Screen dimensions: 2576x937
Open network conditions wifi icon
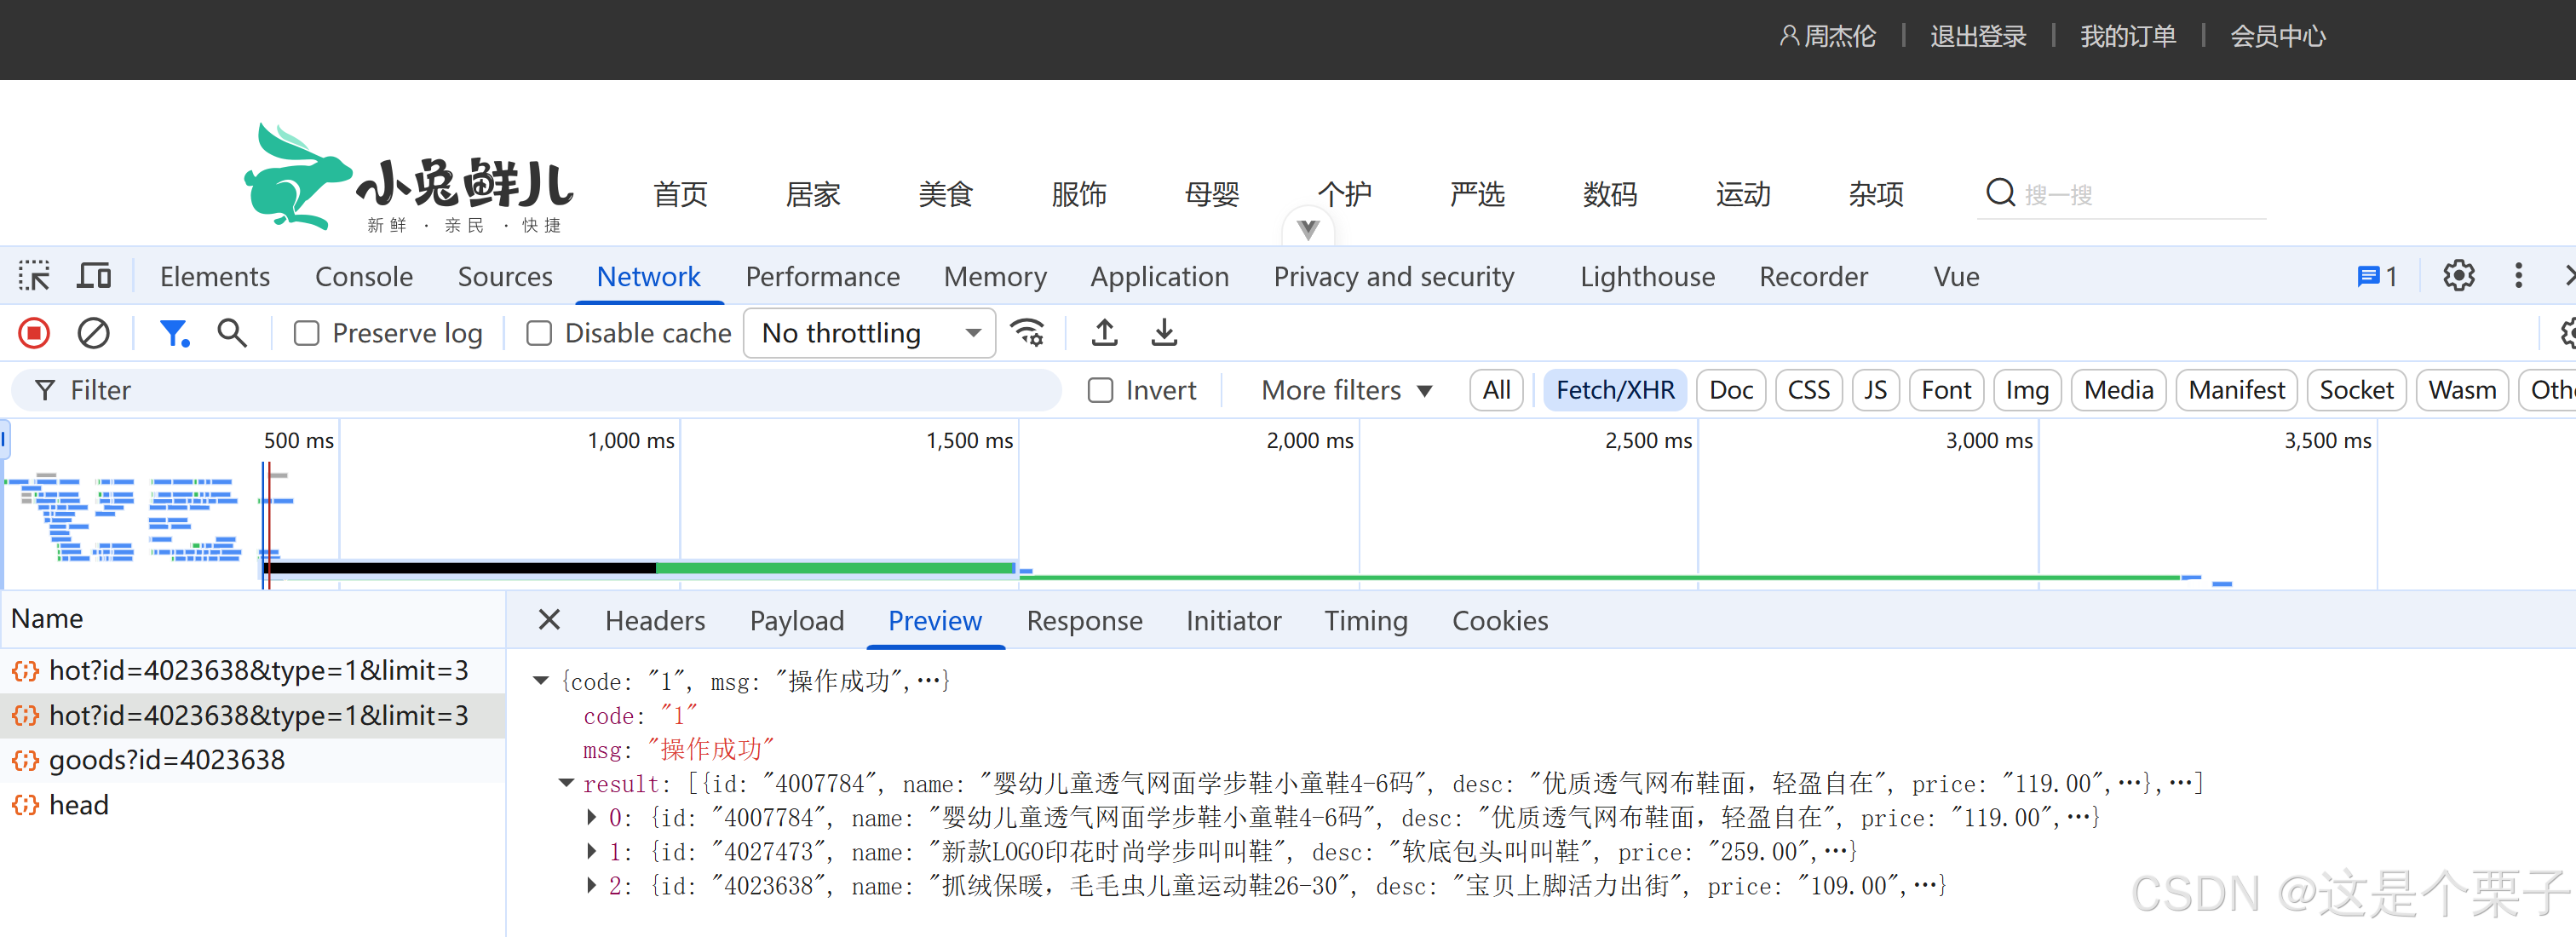(x=1027, y=333)
